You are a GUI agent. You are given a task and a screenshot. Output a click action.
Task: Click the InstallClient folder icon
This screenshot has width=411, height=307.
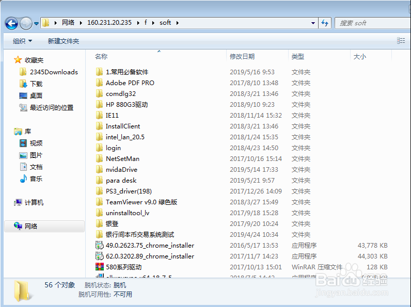[99, 126]
